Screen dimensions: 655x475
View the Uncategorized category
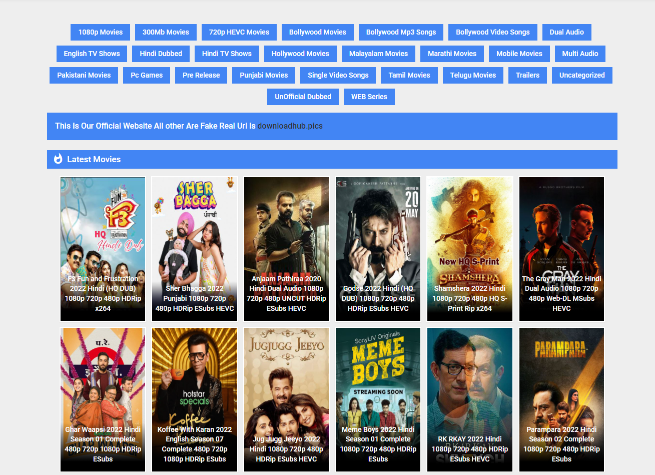(582, 75)
